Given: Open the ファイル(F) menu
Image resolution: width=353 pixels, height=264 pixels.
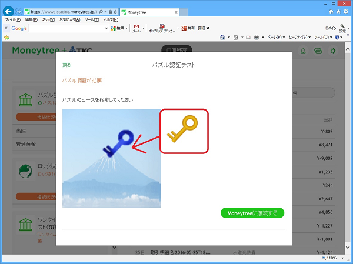Looking at the screenshot, I should point(13,20).
